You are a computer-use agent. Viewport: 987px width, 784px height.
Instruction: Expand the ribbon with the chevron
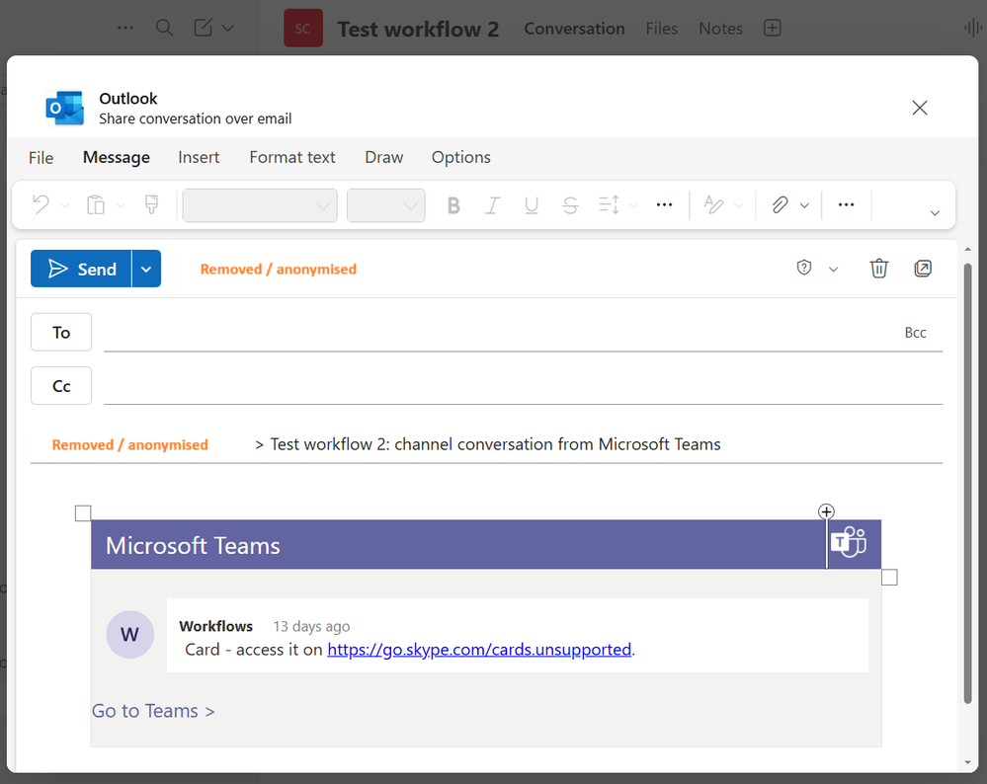pyautogui.click(x=935, y=212)
